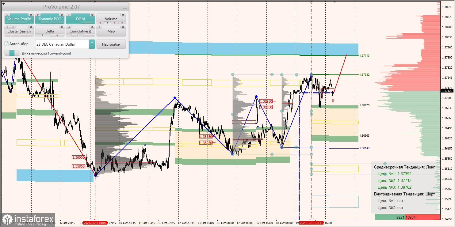Image resolution: width=455 pixels, height=227 pixels.
Task: Open Cluster Search gear settings
Action: 31,27
